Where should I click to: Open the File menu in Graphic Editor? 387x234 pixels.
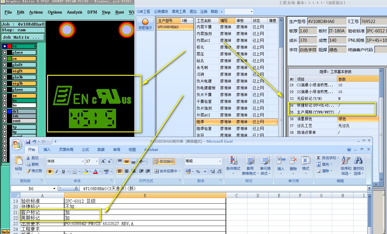[8, 12]
